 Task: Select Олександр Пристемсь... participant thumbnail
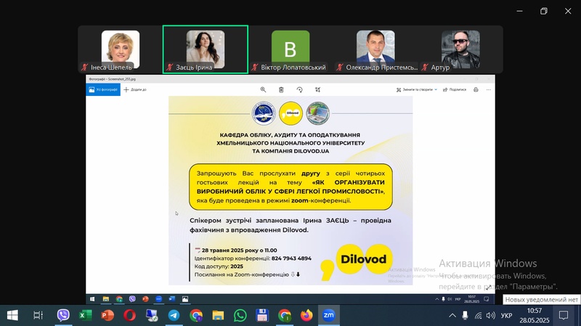pos(375,49)
